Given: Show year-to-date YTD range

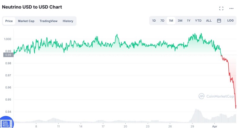Looking at the screenshot, I should 198,21.
